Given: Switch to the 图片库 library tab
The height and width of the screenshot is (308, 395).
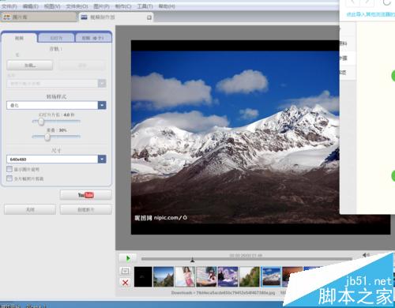Looking at the screenshot, I should (x=38, y=17).
